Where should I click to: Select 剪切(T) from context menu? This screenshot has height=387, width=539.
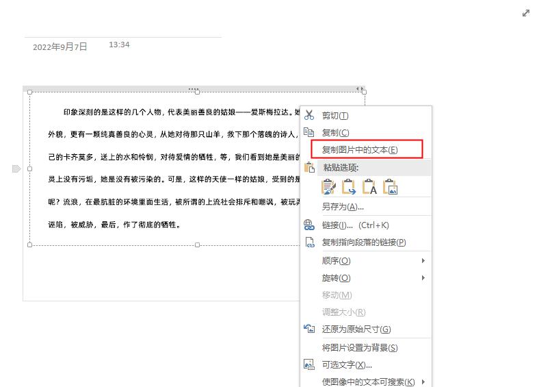[x=366, y=115]
